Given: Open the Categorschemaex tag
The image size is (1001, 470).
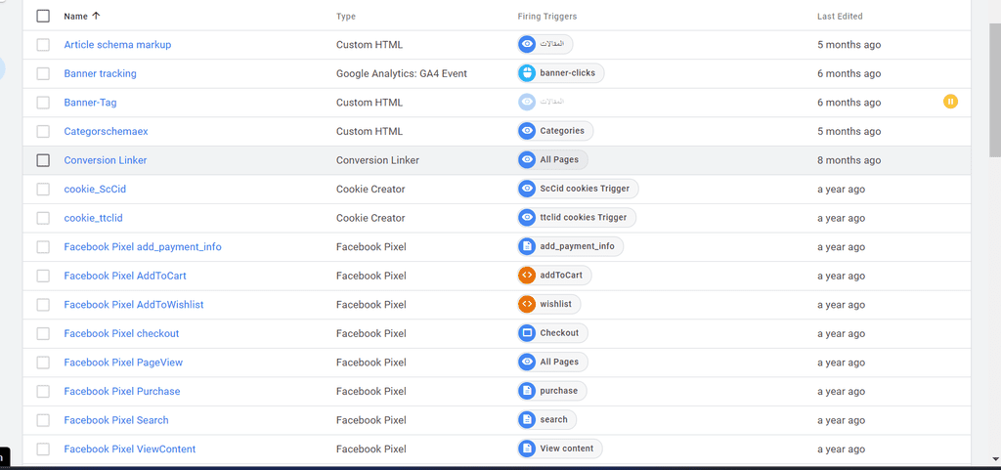Looking at the screenshot, I should click(x=106, y=131).
